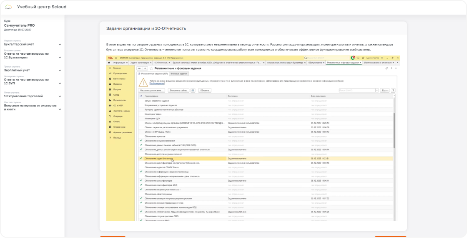Open the 1C hamburger main menu icon
Image resolution: width=467 pixels, height=238 pixels.
tap(116, 58)
